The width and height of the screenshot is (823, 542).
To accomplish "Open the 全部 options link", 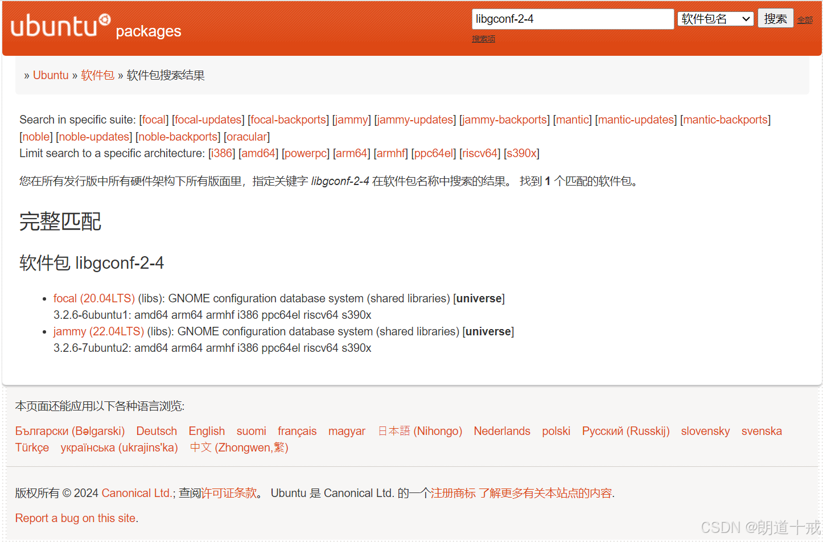I will [x=805, y=20].
